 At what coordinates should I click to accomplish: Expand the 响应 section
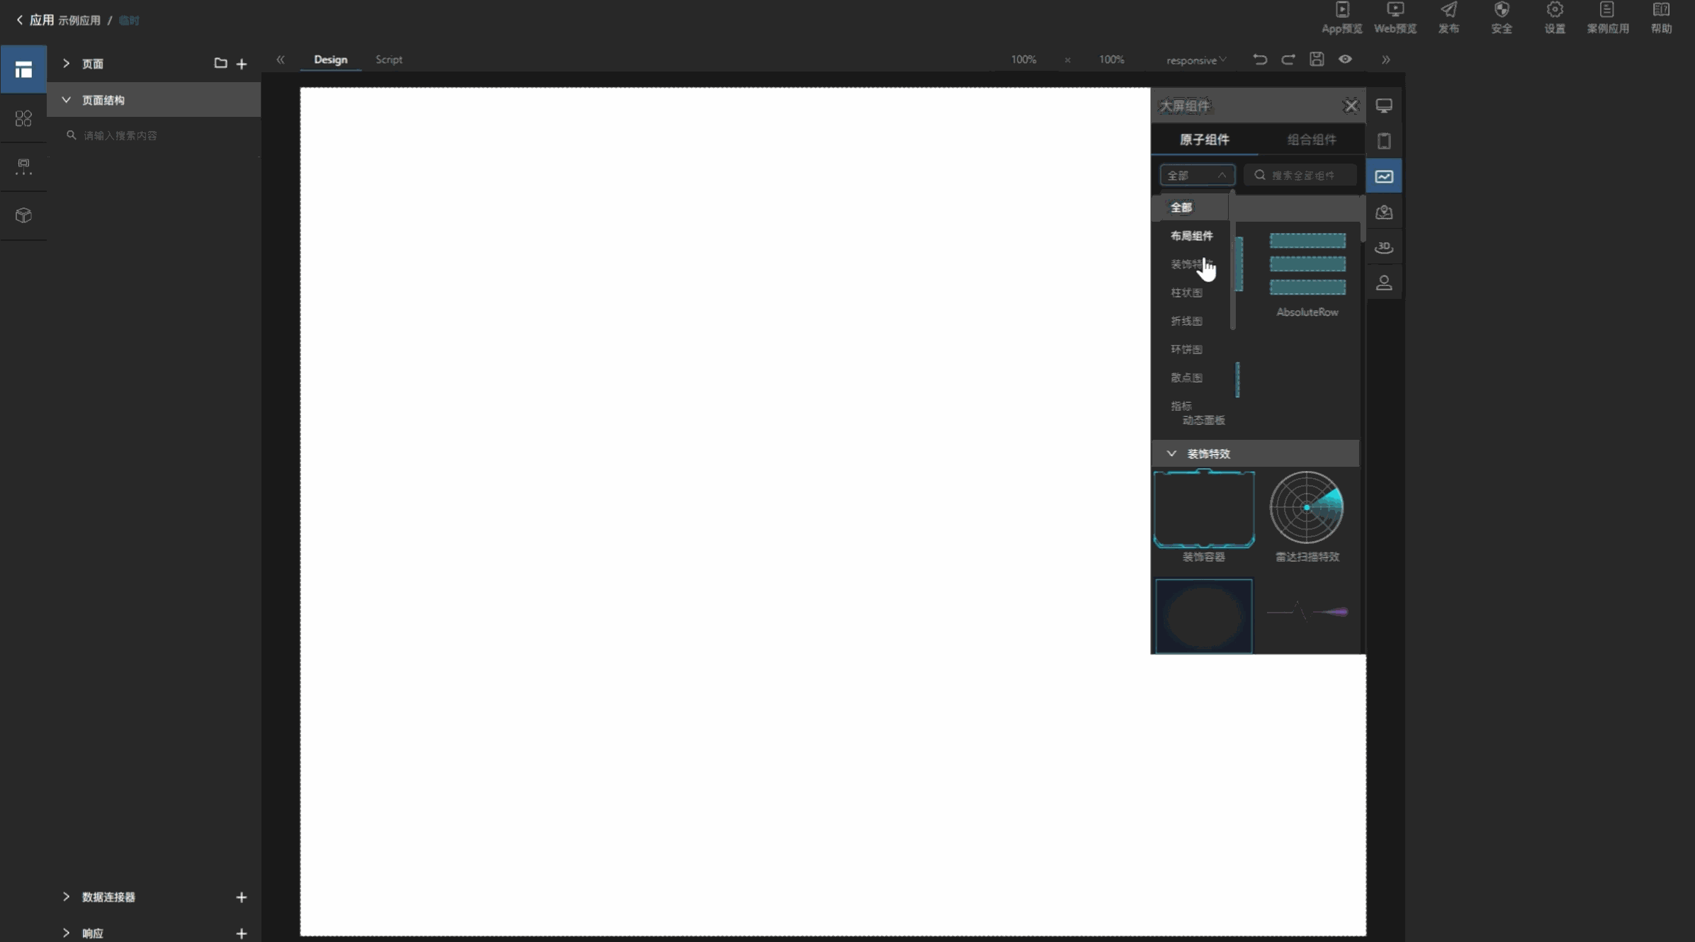coord(66,933)
